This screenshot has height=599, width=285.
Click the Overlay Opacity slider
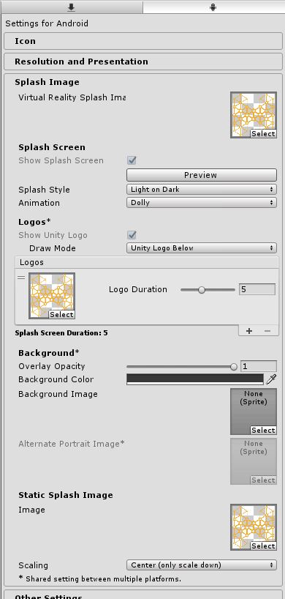coord(182,367)
